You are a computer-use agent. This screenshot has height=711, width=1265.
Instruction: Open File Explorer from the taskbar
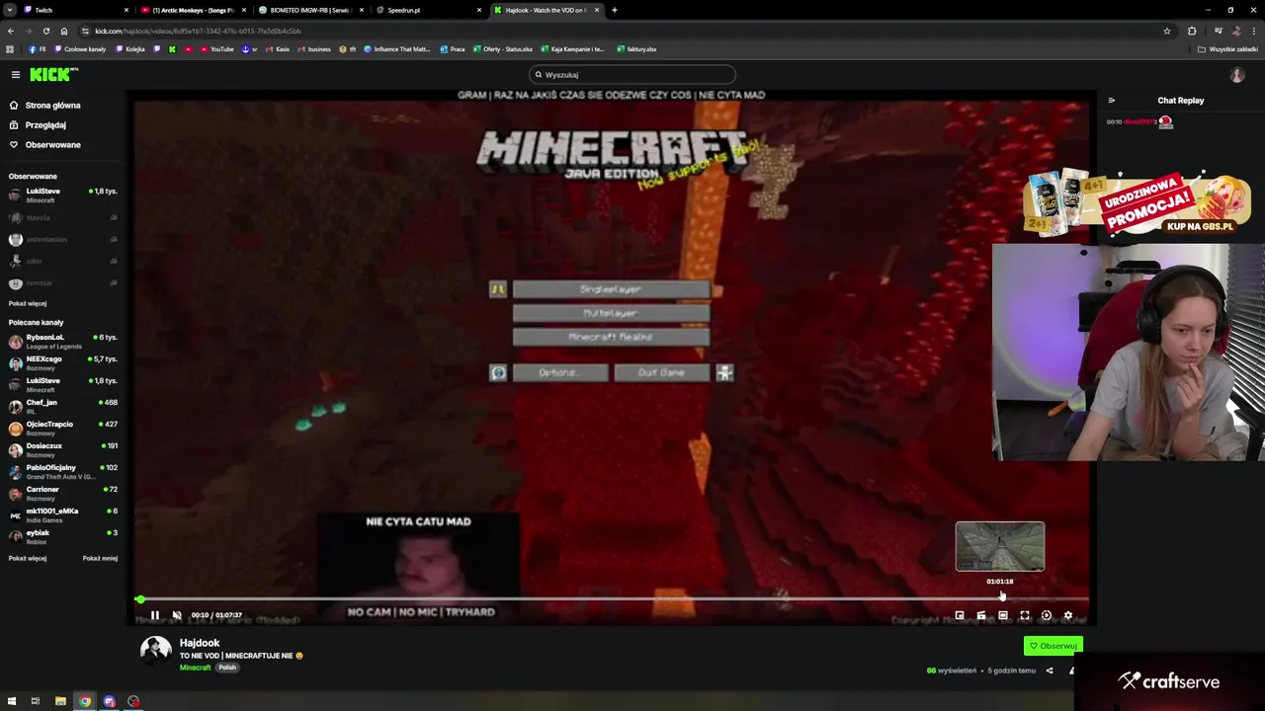pyautogui.click(x=60, y=701)
